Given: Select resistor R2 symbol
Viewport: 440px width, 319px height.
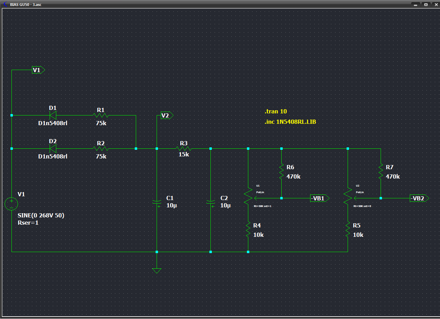Looking at the screenshot, I should 101,148.
